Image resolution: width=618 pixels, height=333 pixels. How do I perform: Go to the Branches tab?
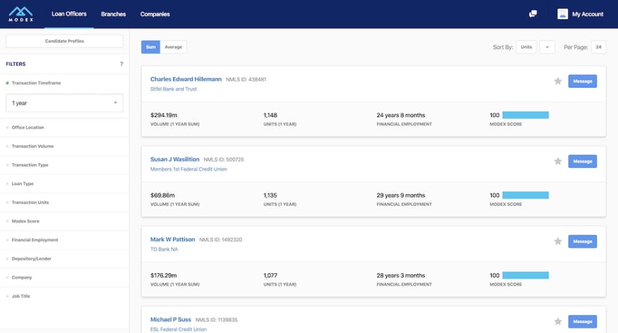113,14
